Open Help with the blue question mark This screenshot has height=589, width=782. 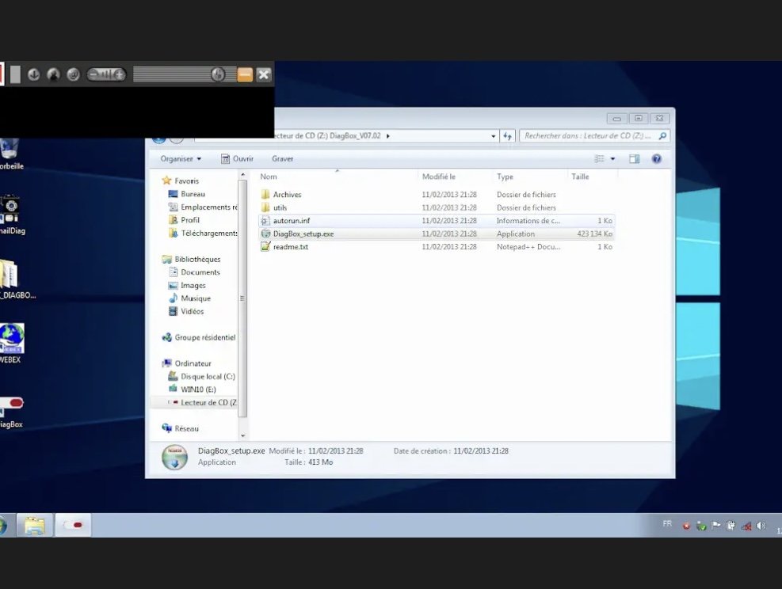pos(657,159)
